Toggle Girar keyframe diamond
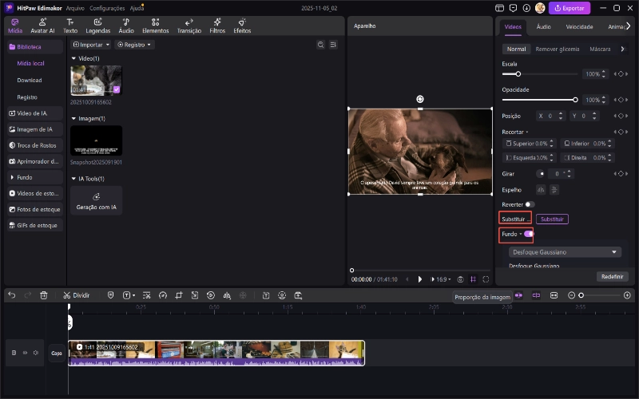Screen dimensions: 639x399 tap(621, 174)
